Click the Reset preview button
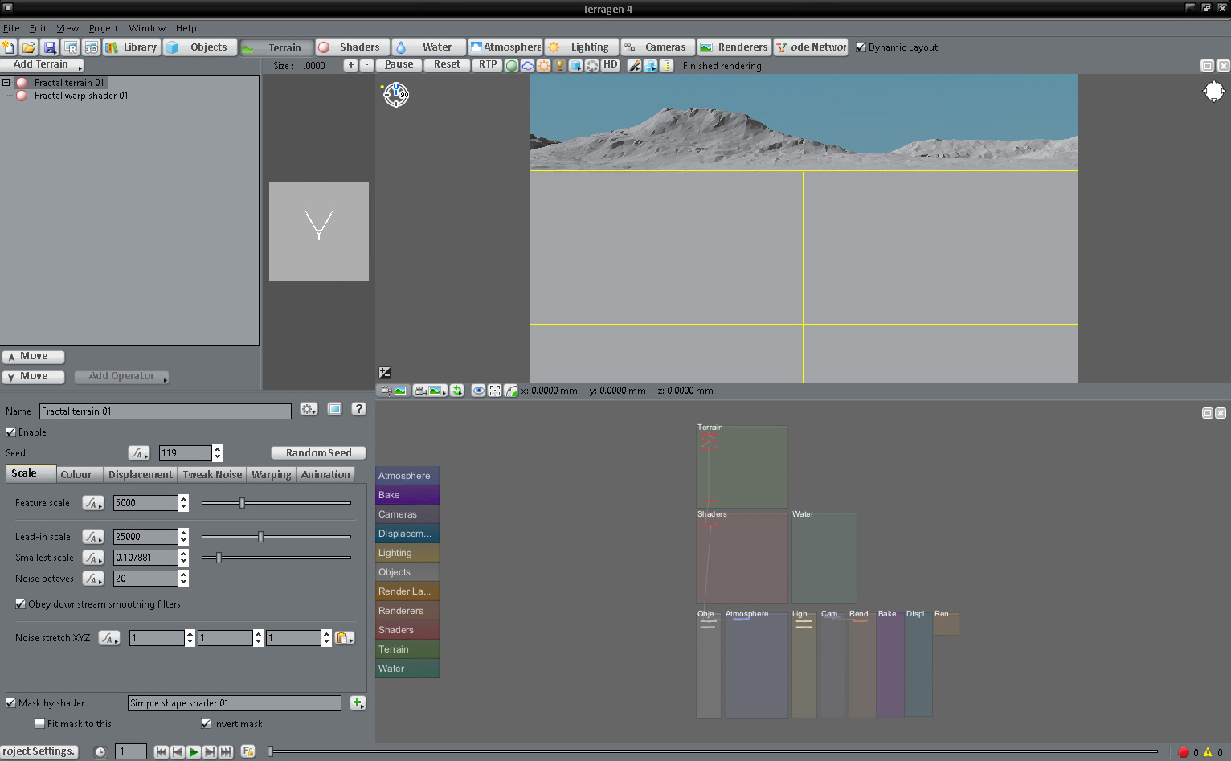Screen dimensions: 1231x761 click(x=448, y=65)
